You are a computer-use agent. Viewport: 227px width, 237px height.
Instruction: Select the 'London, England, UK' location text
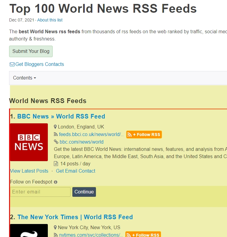[81, 127]
